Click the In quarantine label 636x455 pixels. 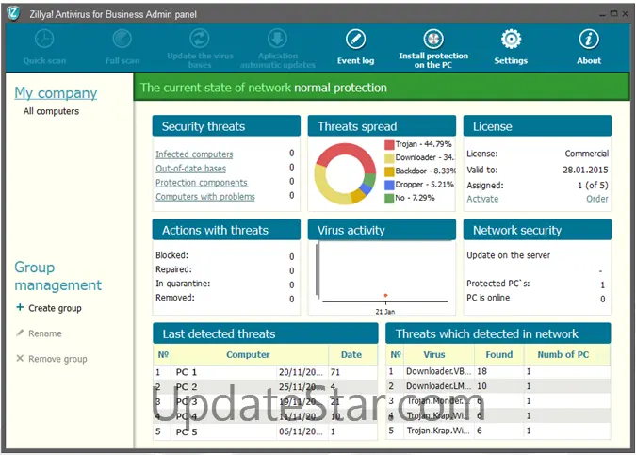click(x=183, y=284)
